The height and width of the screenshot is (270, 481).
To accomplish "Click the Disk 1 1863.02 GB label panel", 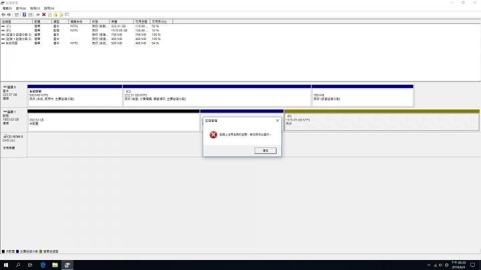I will click(x=14, y=120).
